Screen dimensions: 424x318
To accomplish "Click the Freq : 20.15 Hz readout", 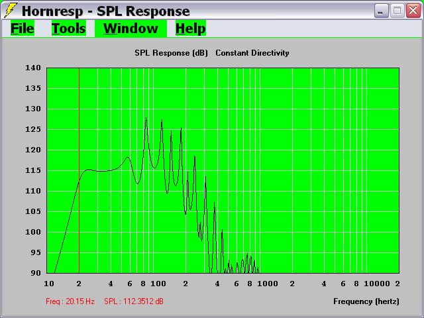I will click(70, 301).
